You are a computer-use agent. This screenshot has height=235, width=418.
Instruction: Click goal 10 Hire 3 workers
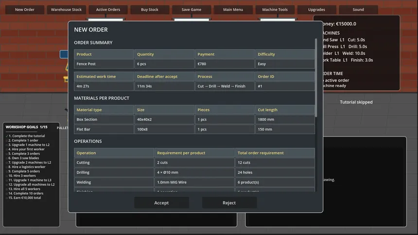pyautogui.click(x=21, y=176)
